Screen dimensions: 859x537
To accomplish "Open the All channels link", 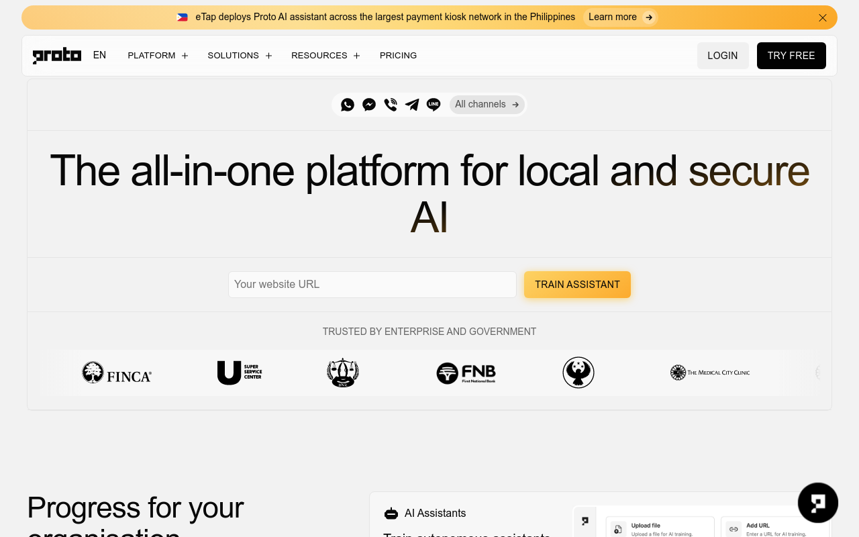I will pyautogui.click(x=487, y=105).
